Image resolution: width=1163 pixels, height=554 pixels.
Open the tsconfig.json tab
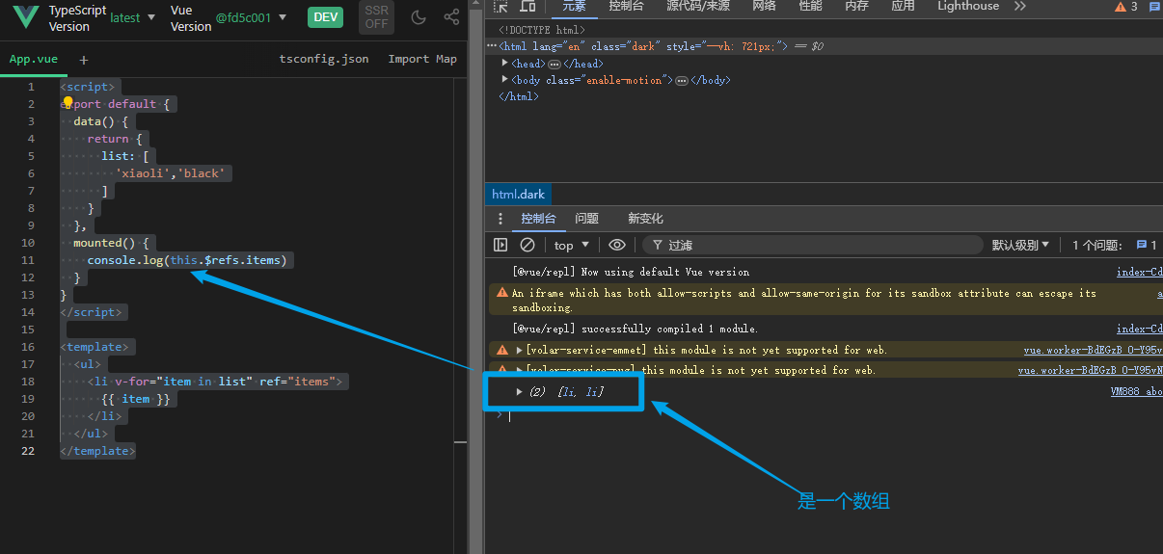[x=324, y=59]
